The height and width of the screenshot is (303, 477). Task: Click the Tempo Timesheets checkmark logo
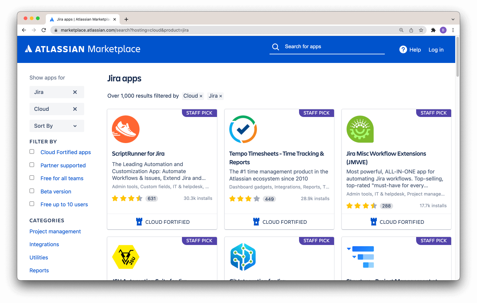click(x=243, y=129)
